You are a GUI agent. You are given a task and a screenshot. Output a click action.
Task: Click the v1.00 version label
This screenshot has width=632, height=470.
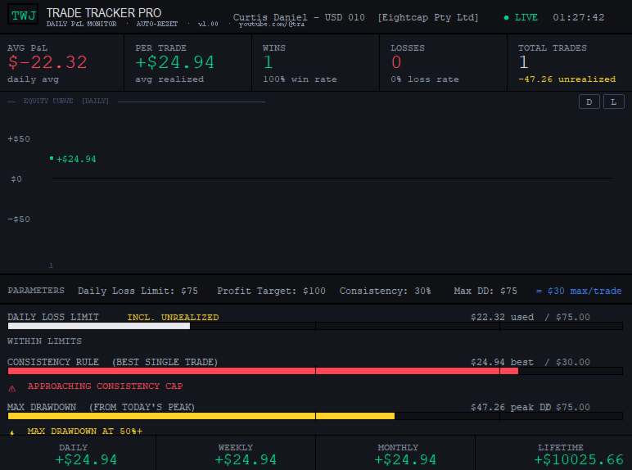click(208, 25)
